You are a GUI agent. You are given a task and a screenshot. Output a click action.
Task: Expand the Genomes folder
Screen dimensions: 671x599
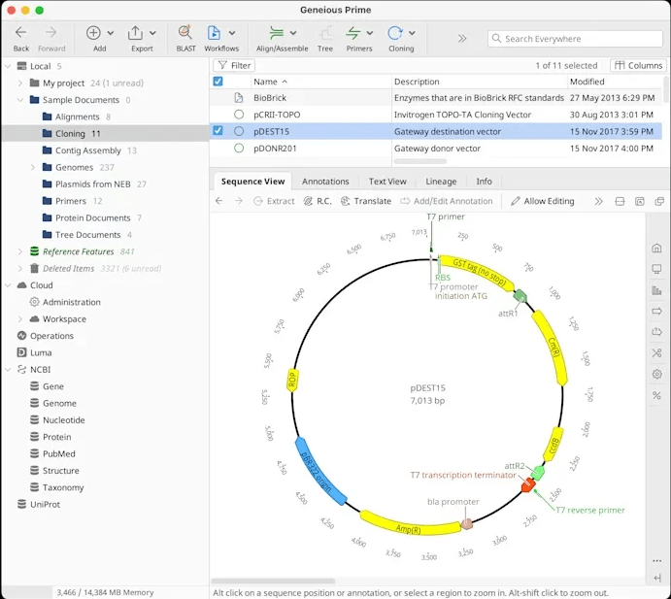coord(32,168)
